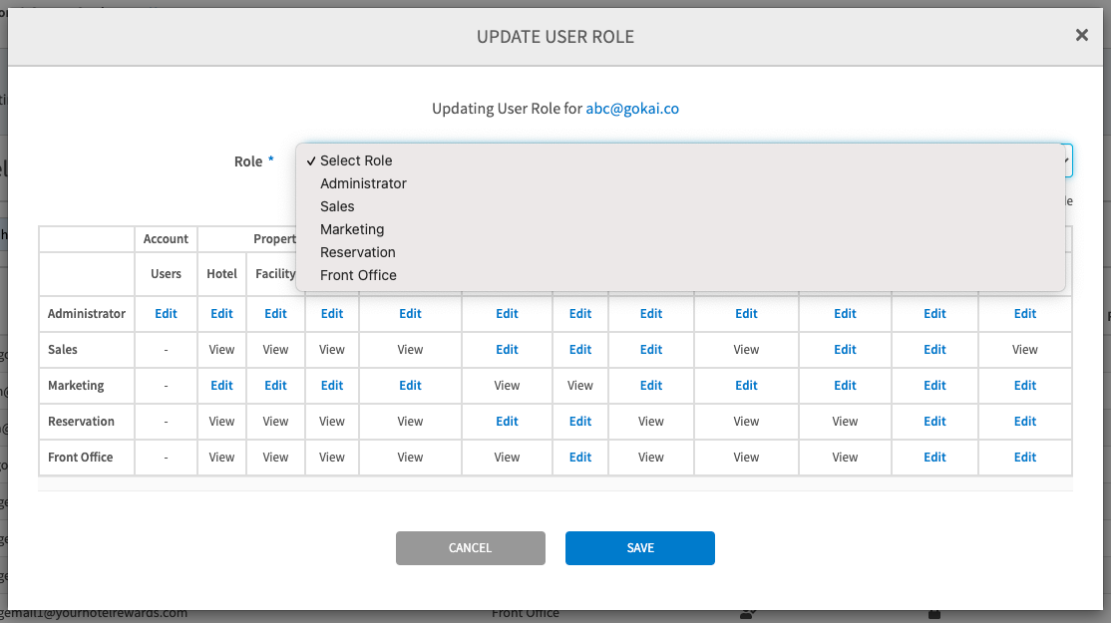The height and width of the screenshot is (623, 1111).
Task: Click Edit for Marketing under Facility column
Action: 275,386
